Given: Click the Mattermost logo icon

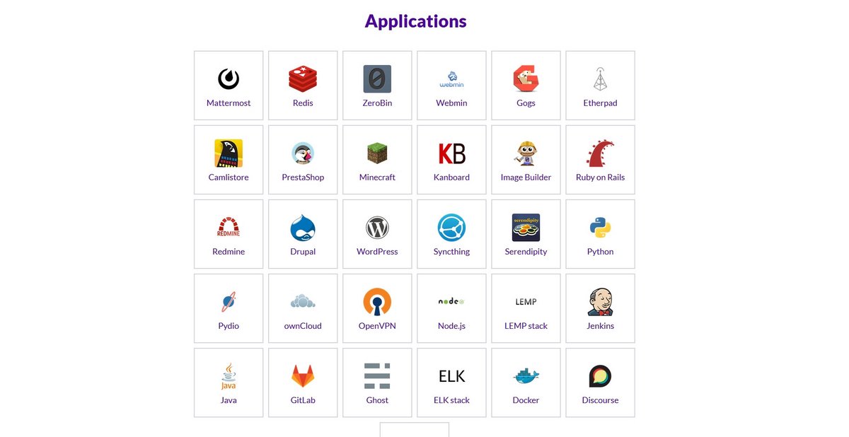Looking at the screenshot, I should (229, 79).
